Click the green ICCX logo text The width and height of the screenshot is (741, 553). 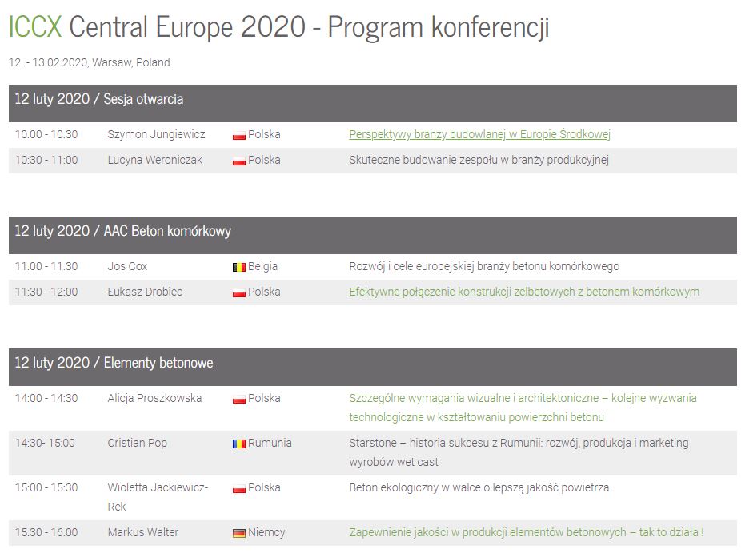35,26
